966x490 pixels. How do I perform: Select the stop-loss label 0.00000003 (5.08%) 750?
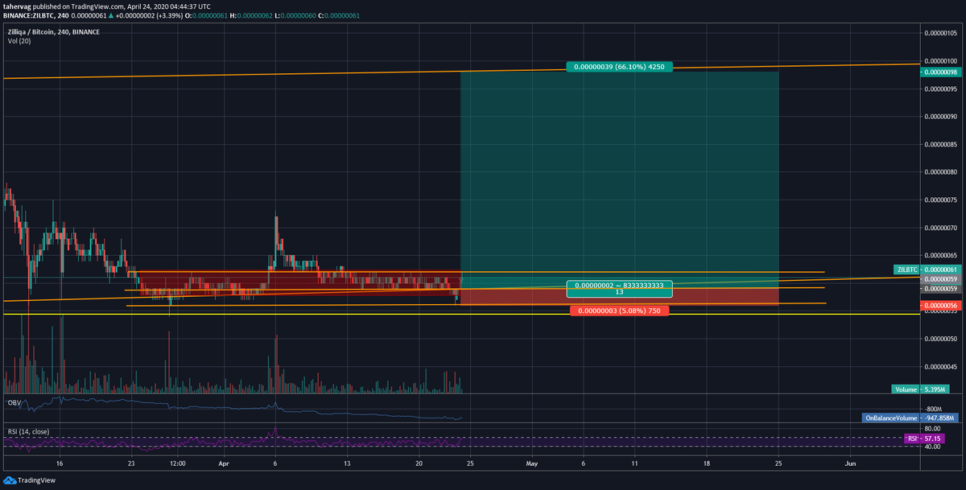(x=619, y=311)
